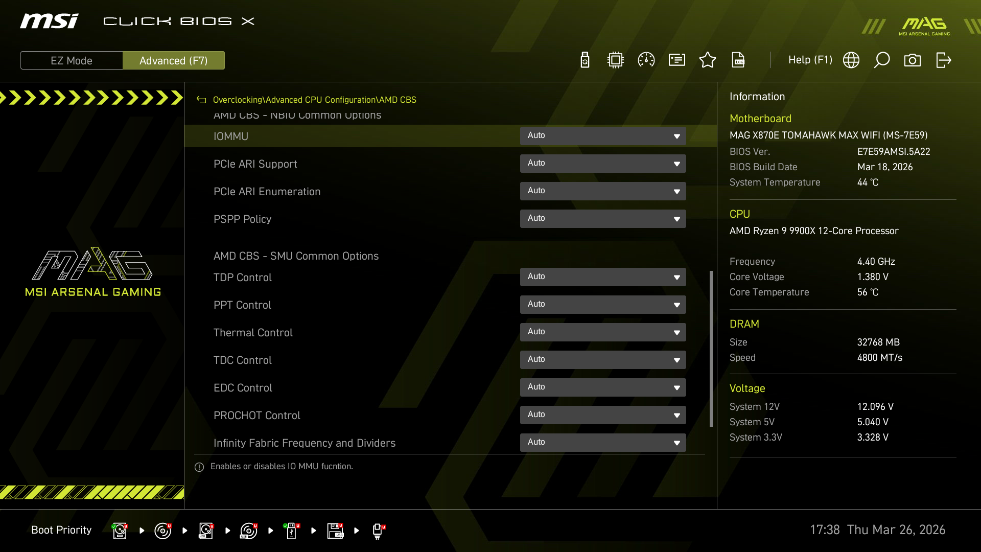Select the Advanced (F7) tab
The width and height of the screenshot is (981, 552).
tap(174, 60)
